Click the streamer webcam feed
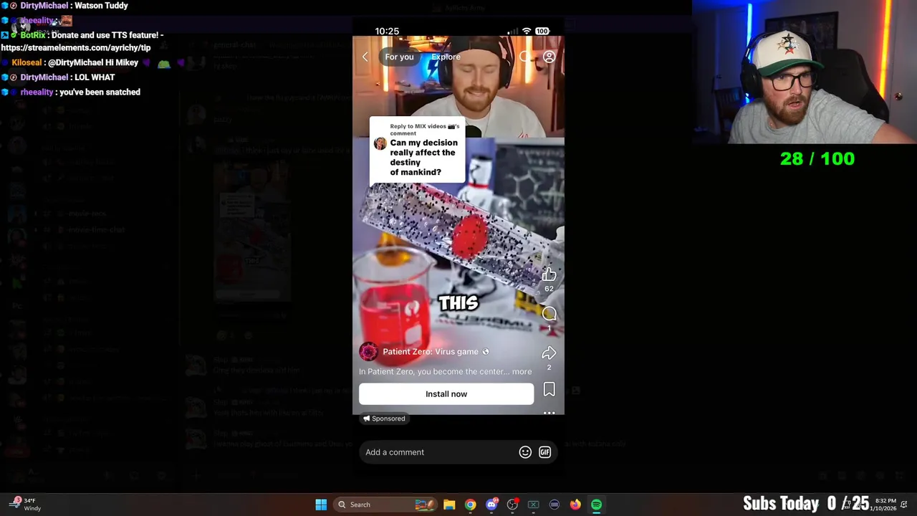This screenshot has width=917, height=516. tap(805, 72)
